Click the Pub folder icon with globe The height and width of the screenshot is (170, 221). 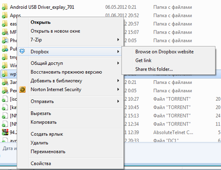click(5, 49)
